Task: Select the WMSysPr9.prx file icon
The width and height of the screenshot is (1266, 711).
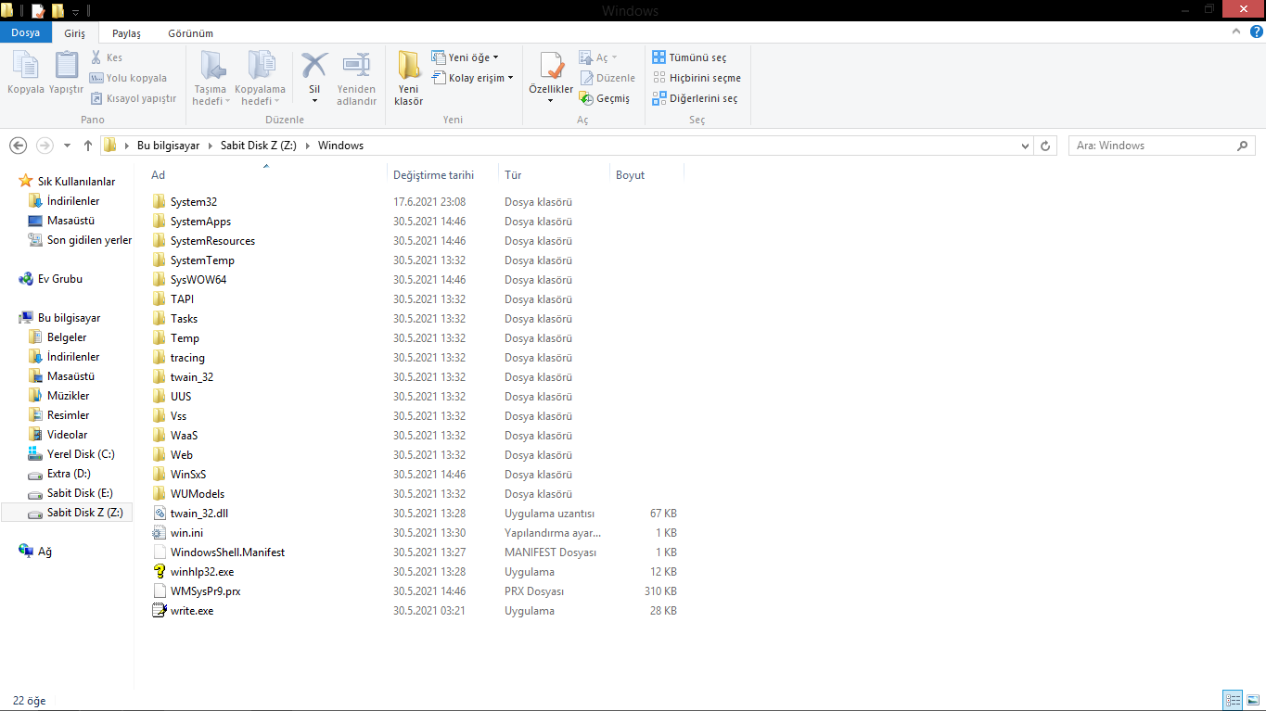Action: [x=160, y=590]
